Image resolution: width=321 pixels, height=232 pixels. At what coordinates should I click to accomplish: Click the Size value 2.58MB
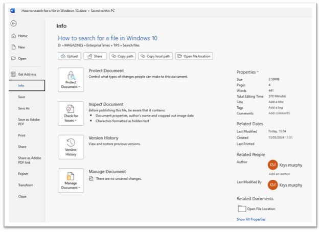(273, 79)
